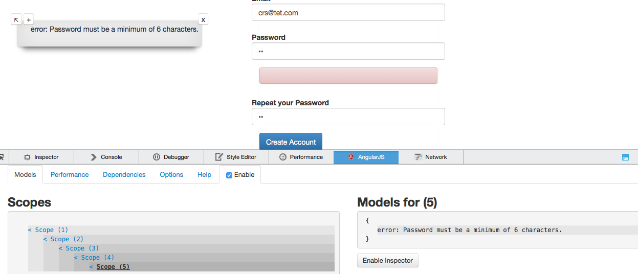Click the split console icon at right

[626, 157]
